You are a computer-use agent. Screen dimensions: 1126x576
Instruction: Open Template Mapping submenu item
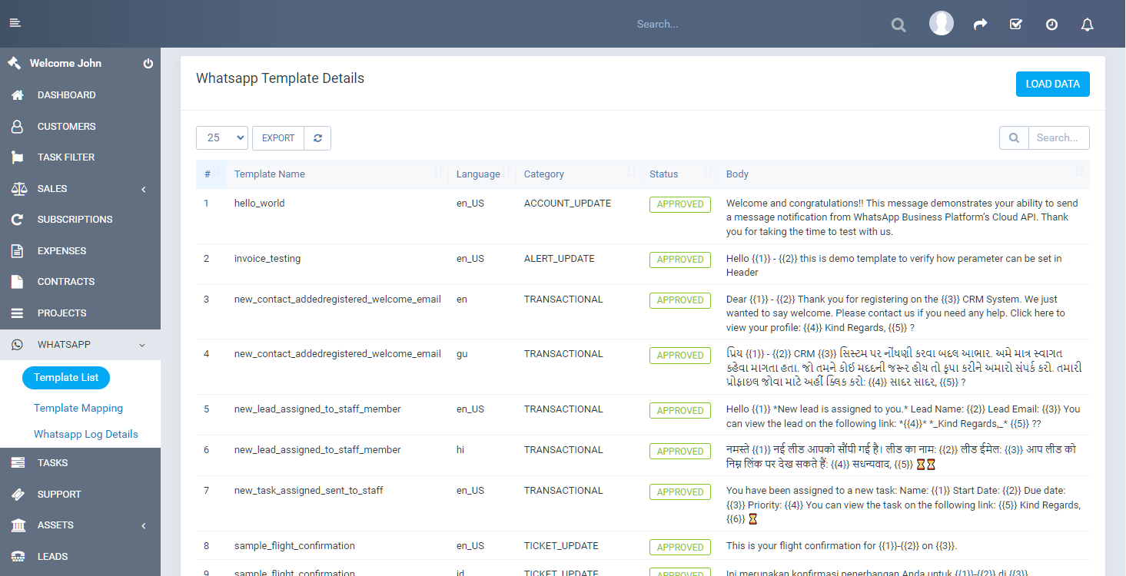tap(78, 409)
